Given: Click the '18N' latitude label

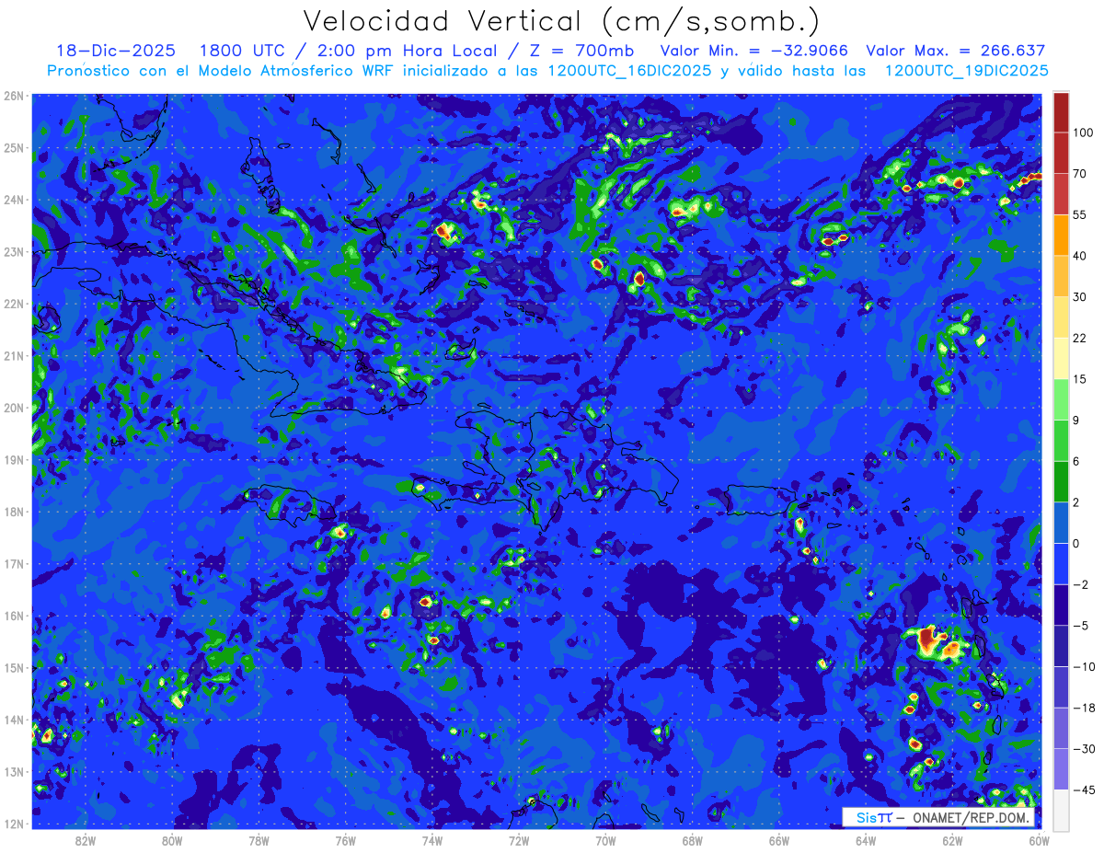Looking at the screenshot, I should (14, 512).
